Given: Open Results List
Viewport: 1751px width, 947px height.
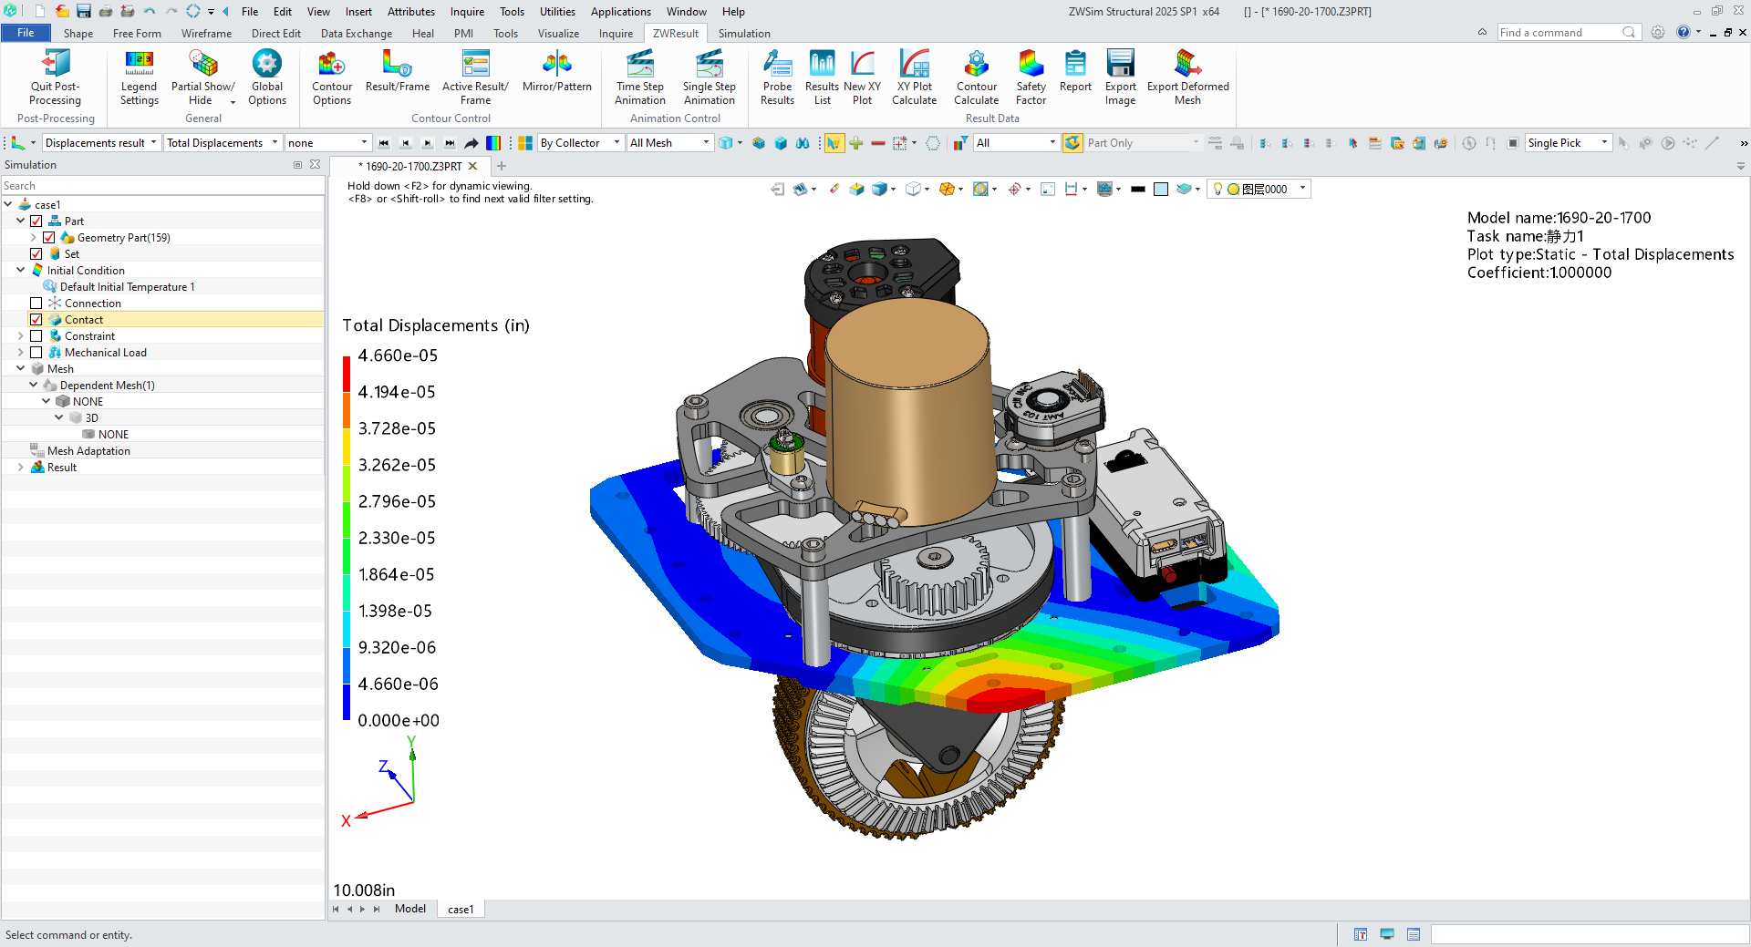Looking at the screenshot, I should (822, 77).
